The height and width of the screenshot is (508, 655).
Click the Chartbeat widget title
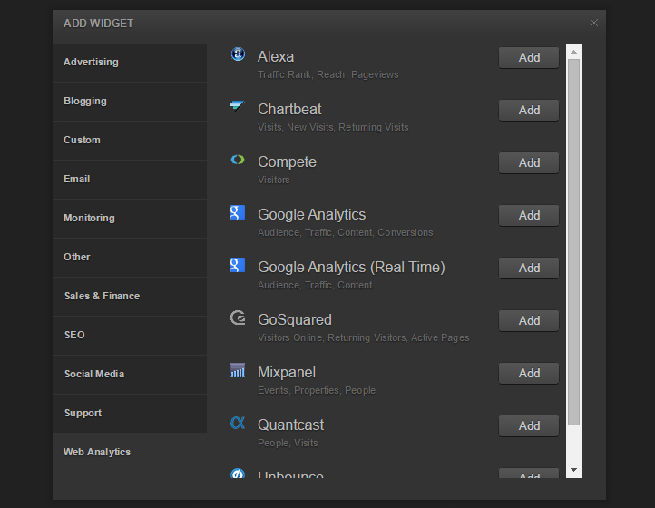(289, 110)
